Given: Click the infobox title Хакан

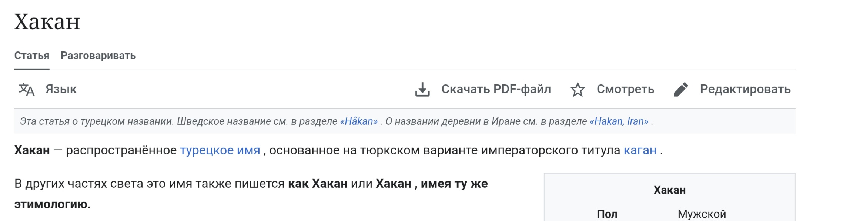Looking at the screenshot, I should [669, 190].
